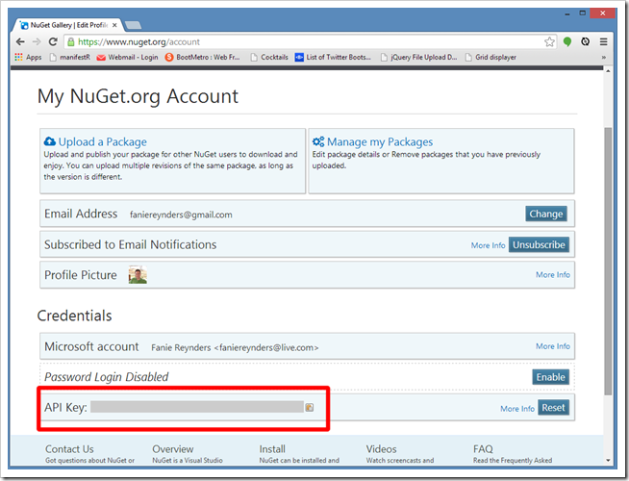The width and height of the screenshot is (629, 481).
Task: Click the circular arrows extension icon
Action: coord(586,41)
